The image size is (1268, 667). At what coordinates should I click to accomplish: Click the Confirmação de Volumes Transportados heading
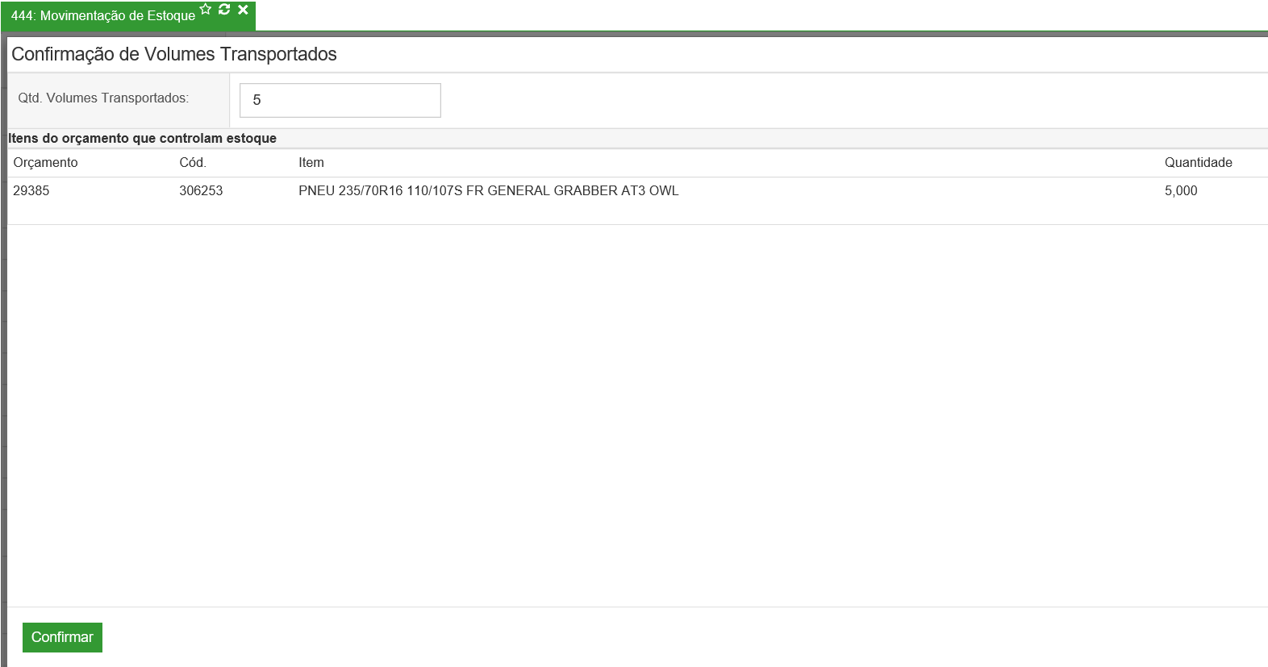(174, 54)
